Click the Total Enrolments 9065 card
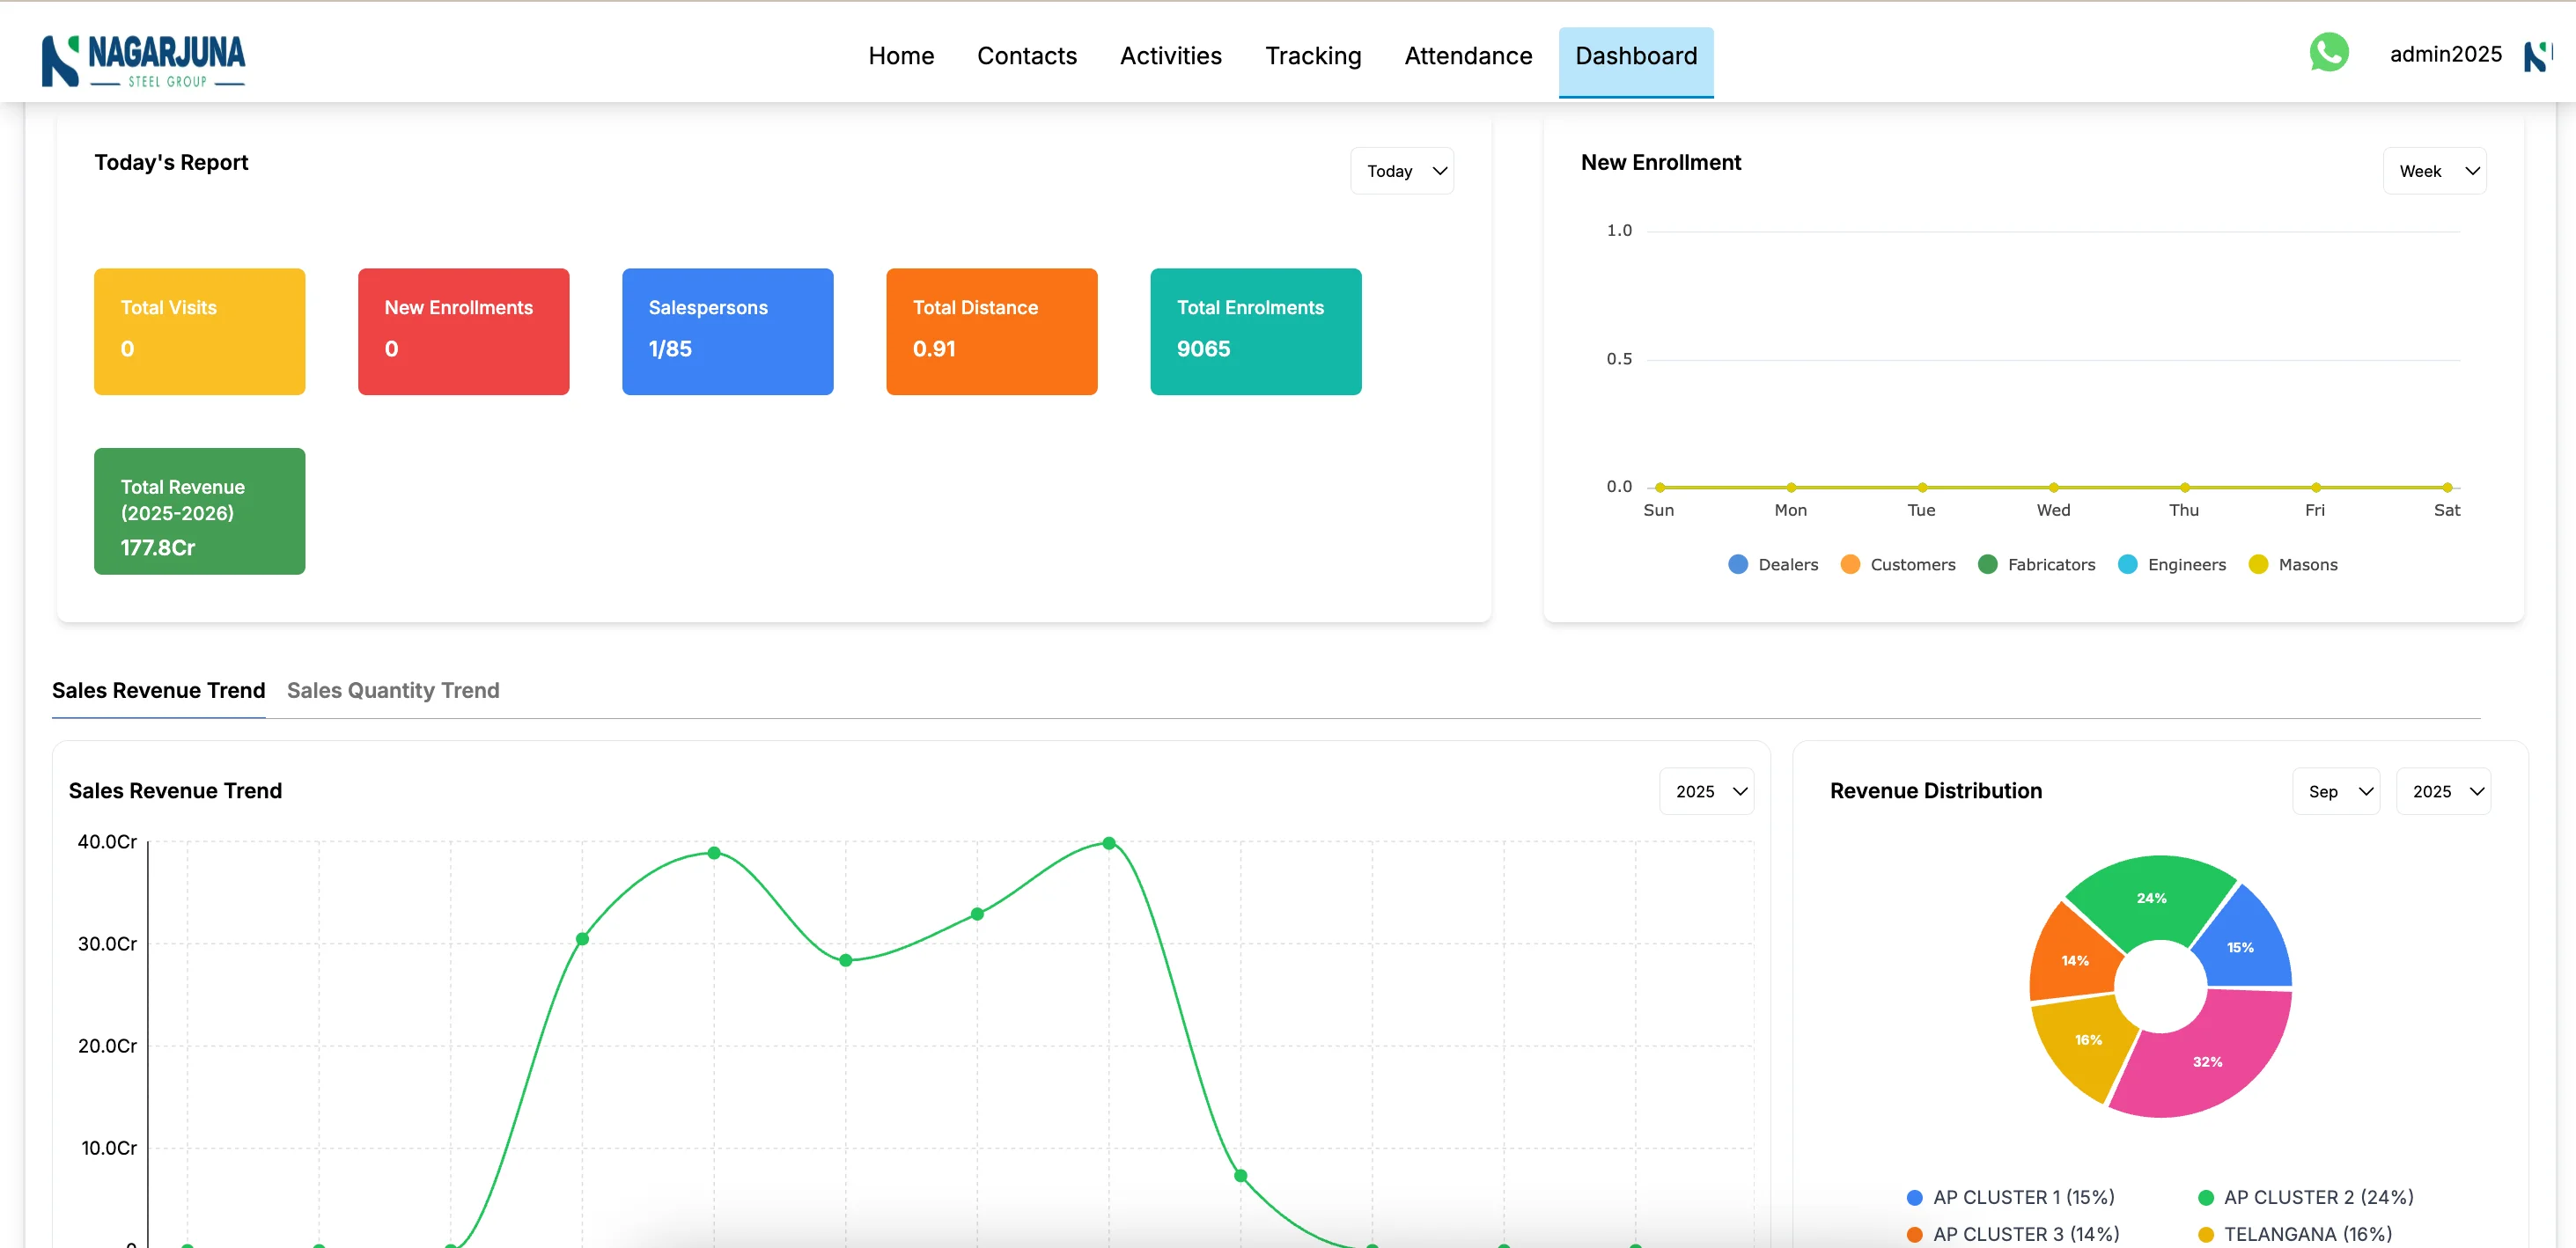Screen dimensions: 2576x1248 [x=1256, y=331]
